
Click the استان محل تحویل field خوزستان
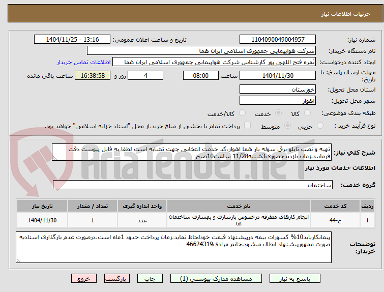[278, 89]
